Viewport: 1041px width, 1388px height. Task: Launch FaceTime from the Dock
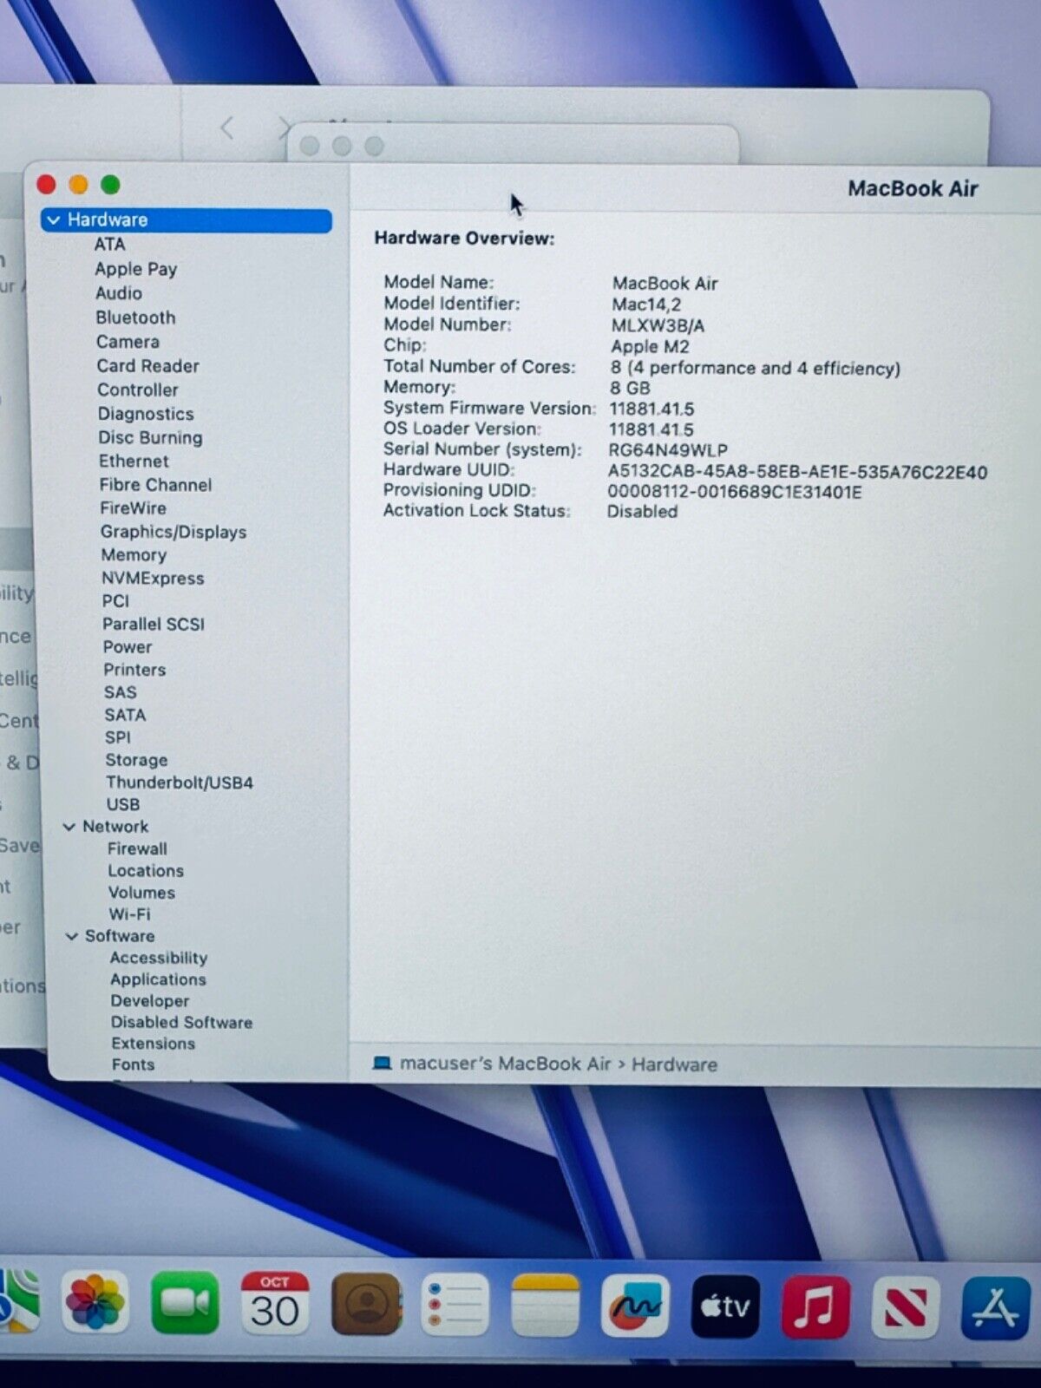point(185,1303)
